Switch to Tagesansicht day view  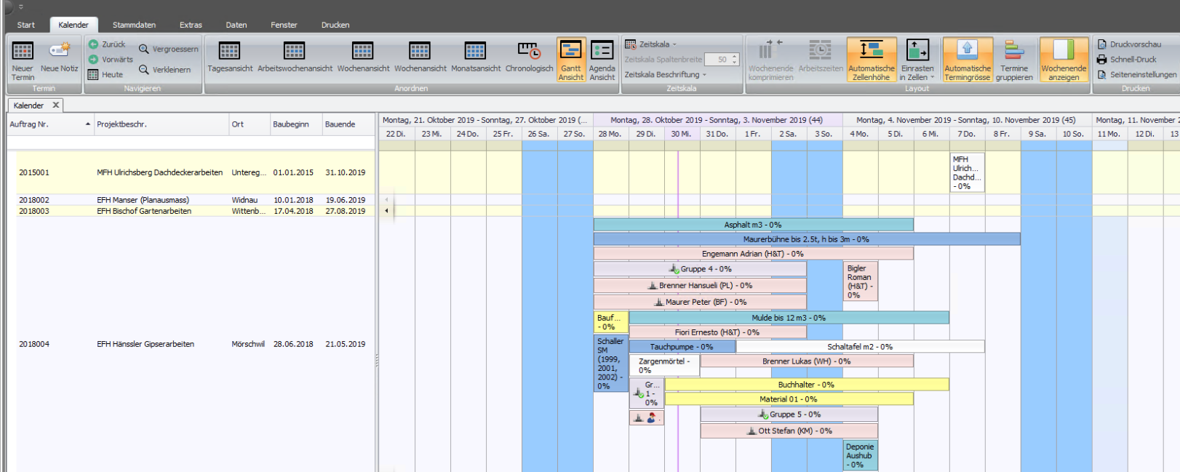tap(230, 58)
